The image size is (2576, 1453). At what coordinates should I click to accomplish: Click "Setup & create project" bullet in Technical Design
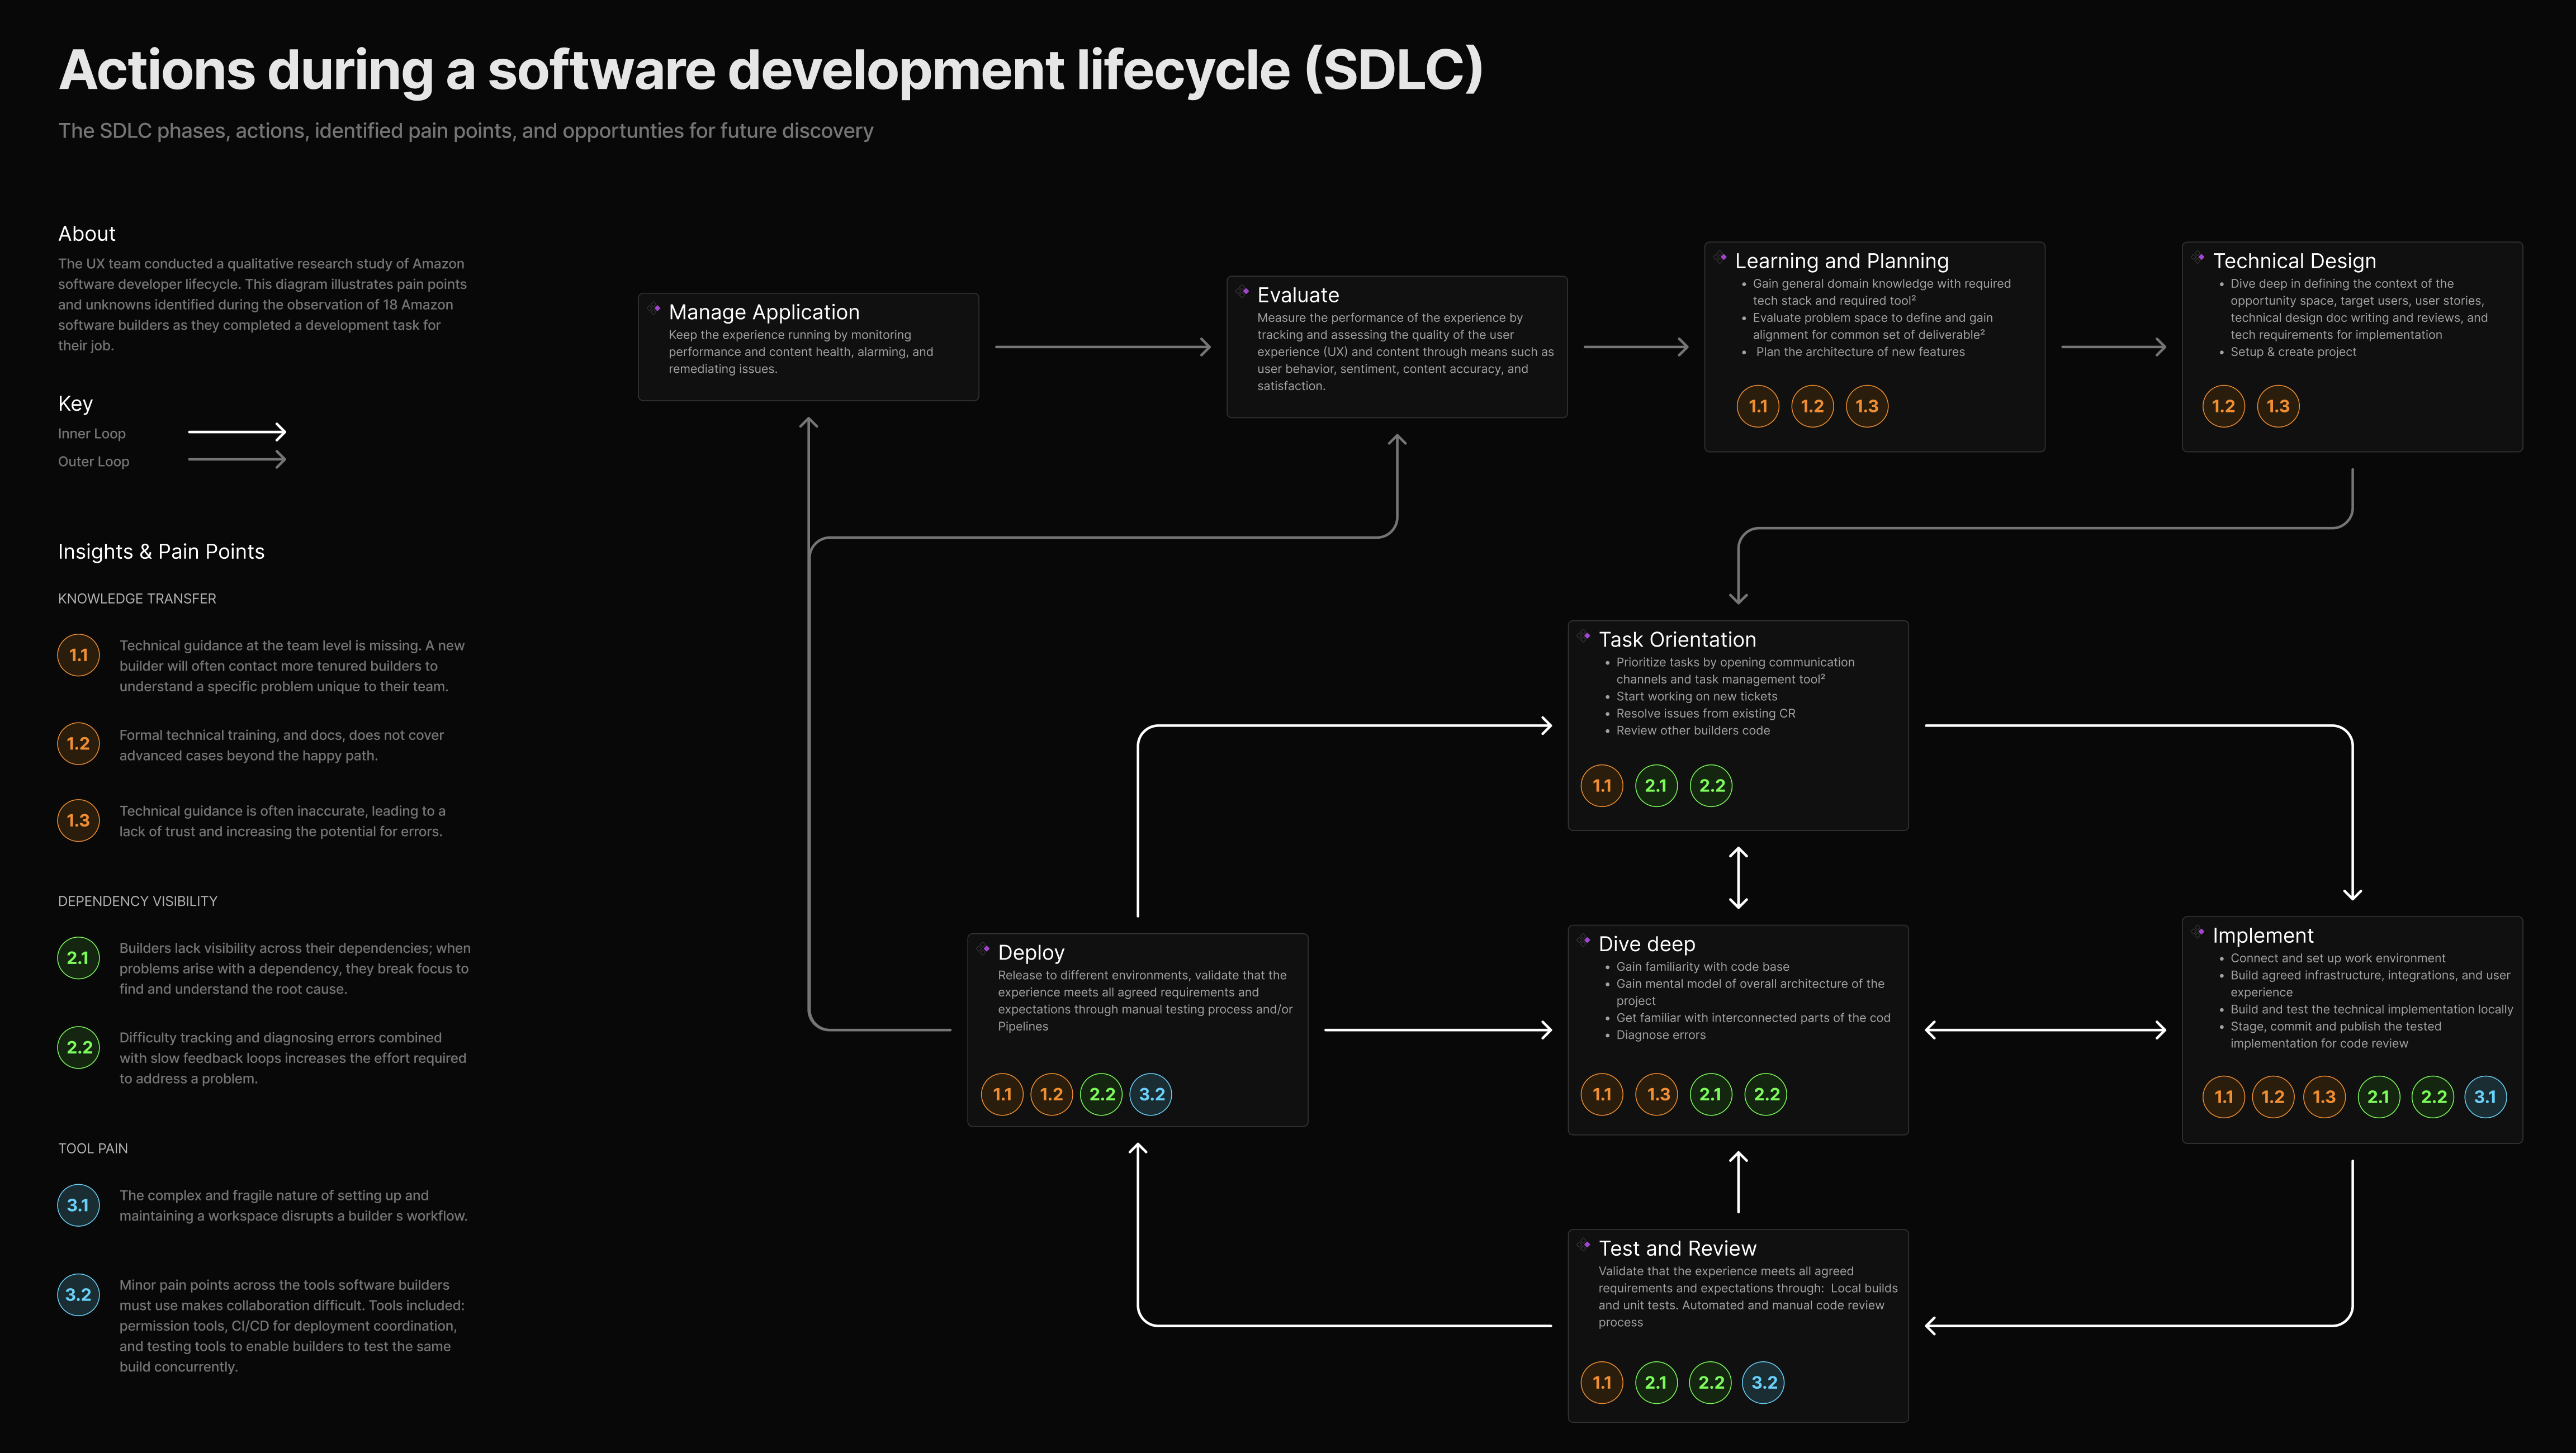[x=2293, y=352]
